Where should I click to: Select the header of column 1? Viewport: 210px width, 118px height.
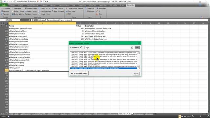tap(42, 23)
